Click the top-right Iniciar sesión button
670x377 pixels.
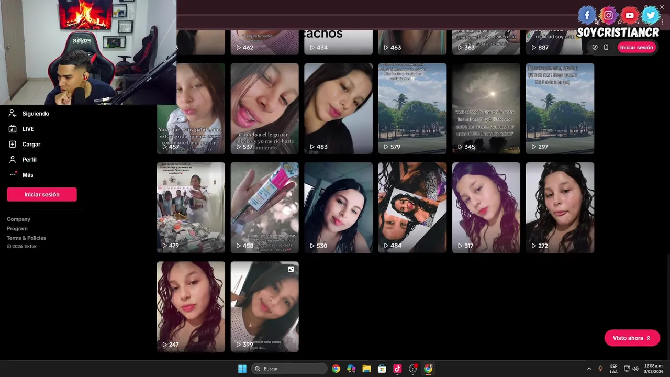(x=636, y=47)
